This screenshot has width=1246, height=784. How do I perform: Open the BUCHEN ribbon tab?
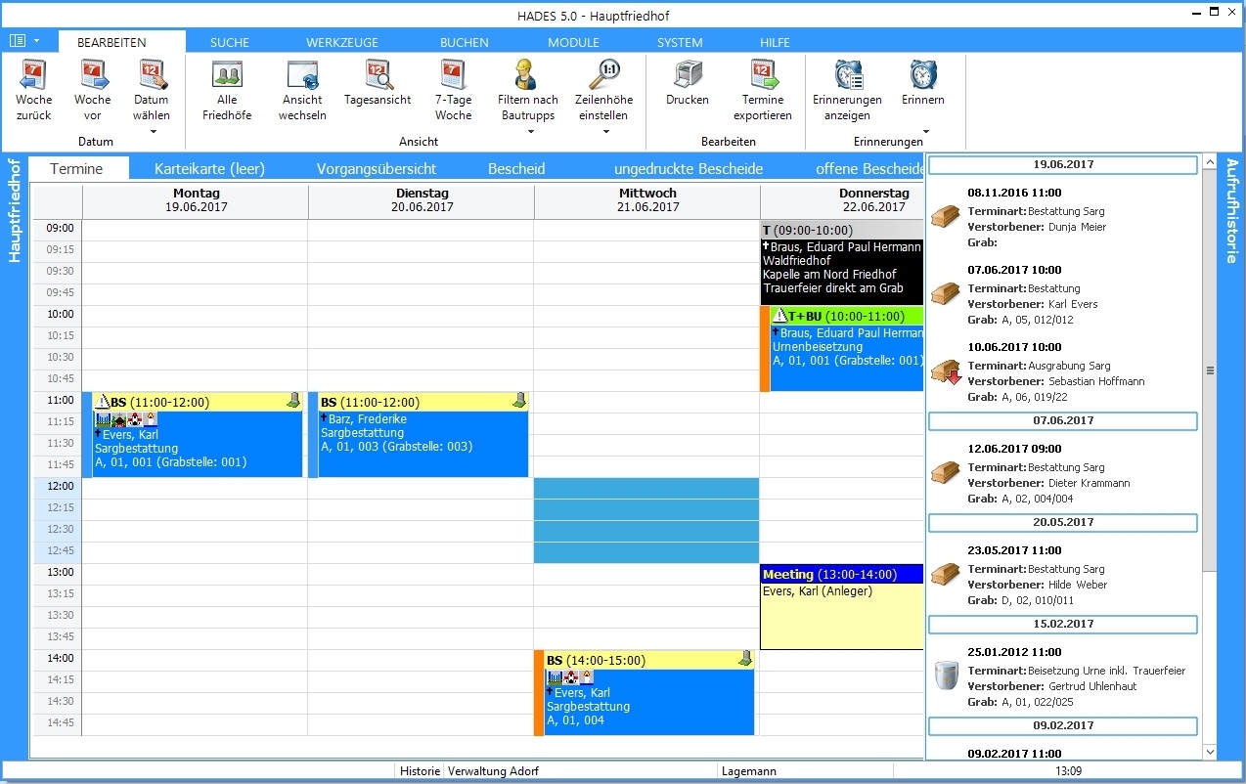[x=465, y=42]
